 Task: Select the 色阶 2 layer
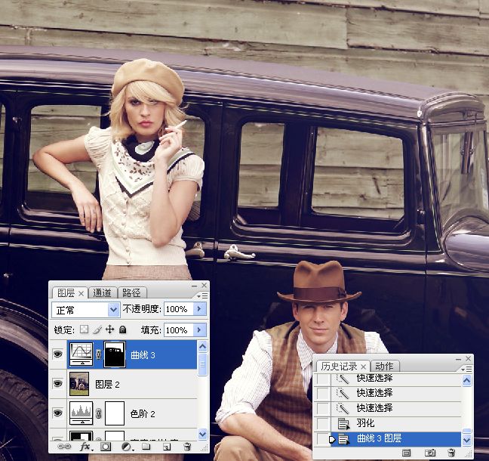click(143, 413)
